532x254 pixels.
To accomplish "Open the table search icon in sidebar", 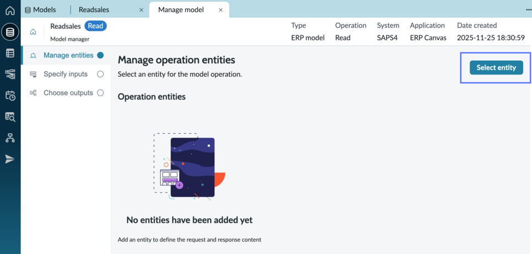I will (10, 117).
